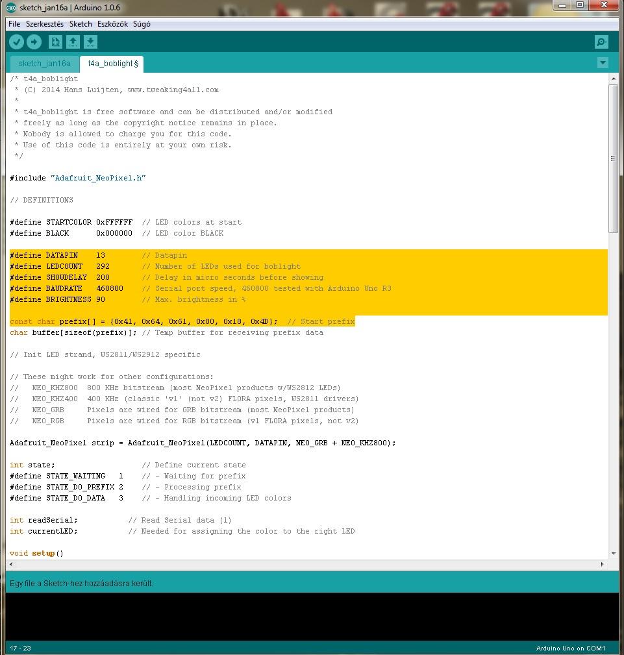
Task: Click the '// DEFINITIONS' comment
Action: point(42,200)
